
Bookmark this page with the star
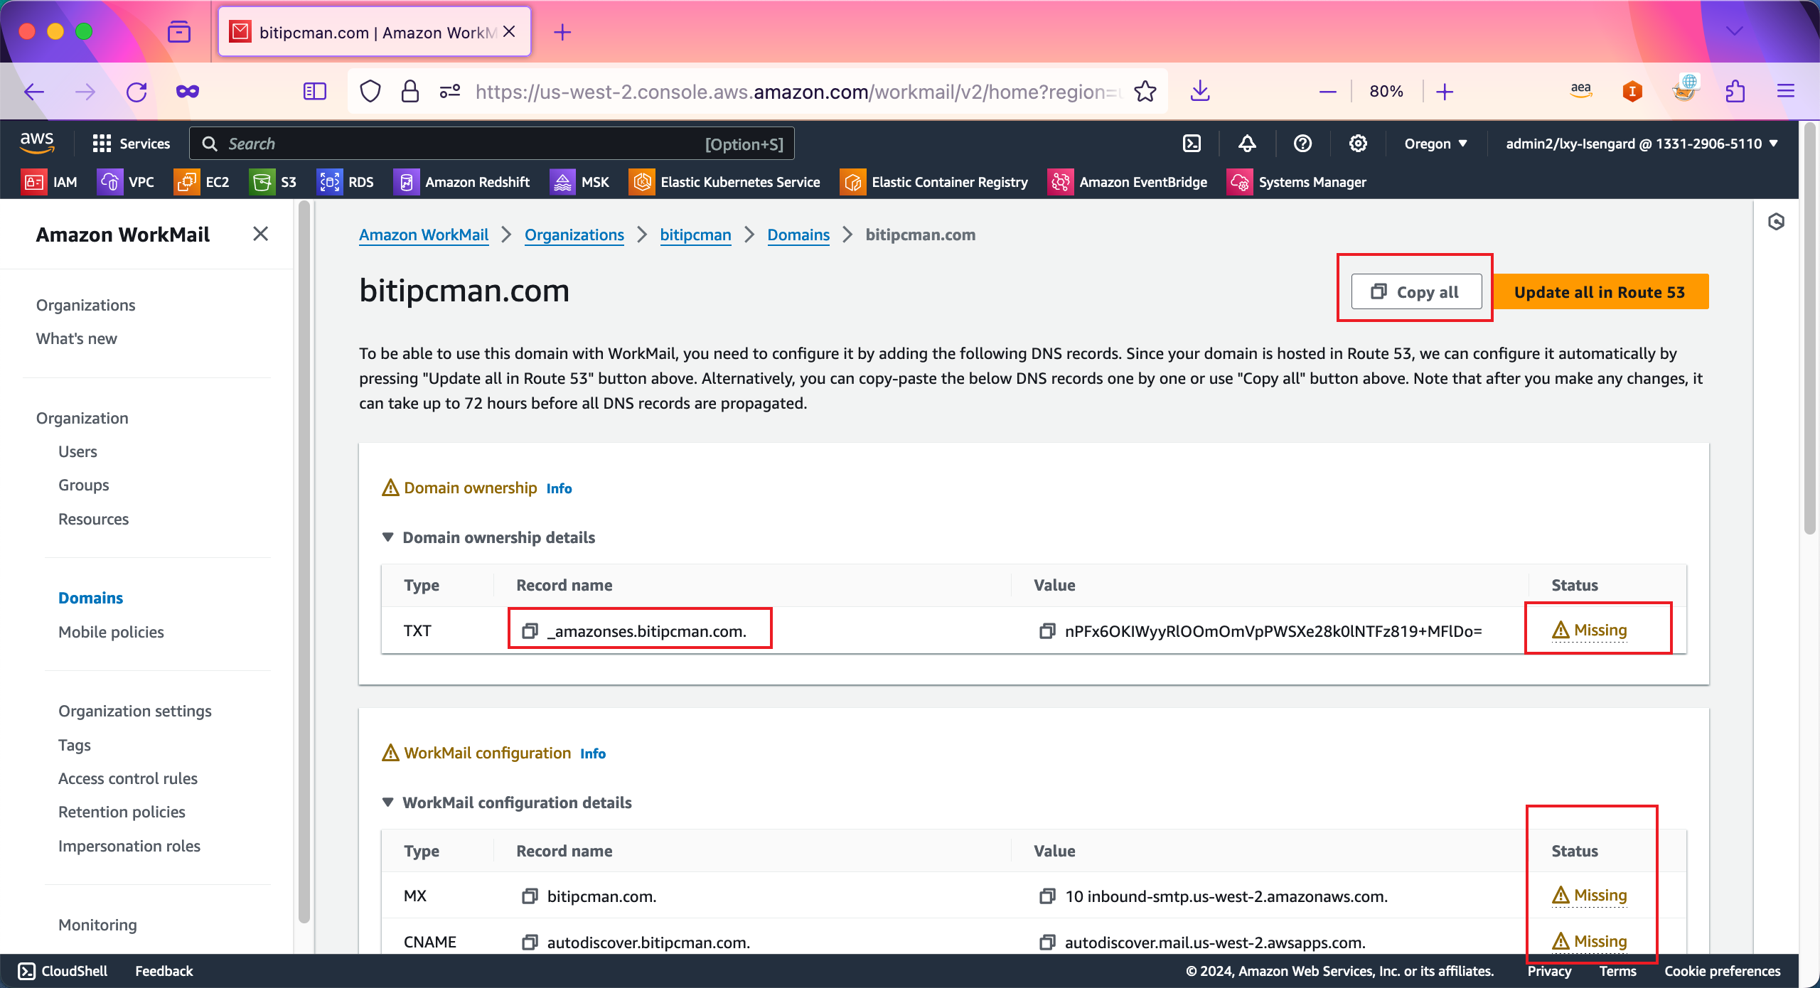[1145, 92]
